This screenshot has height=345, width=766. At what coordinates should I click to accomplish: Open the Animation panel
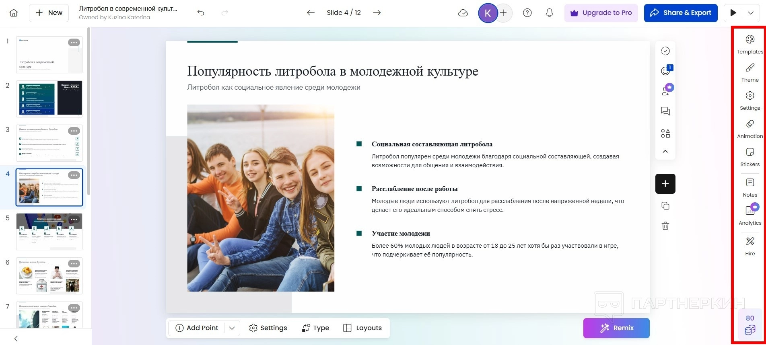(x=750, y=129)
